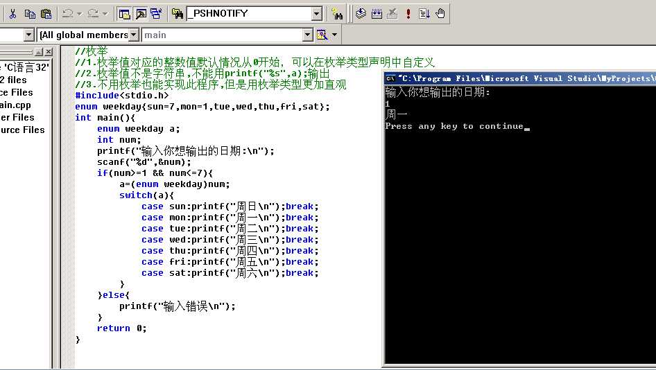This screenshot has height=370, width=656.
Task: Click the 'if(num>=1 && num<=7){' line
Action: click(x=155, y=173)
